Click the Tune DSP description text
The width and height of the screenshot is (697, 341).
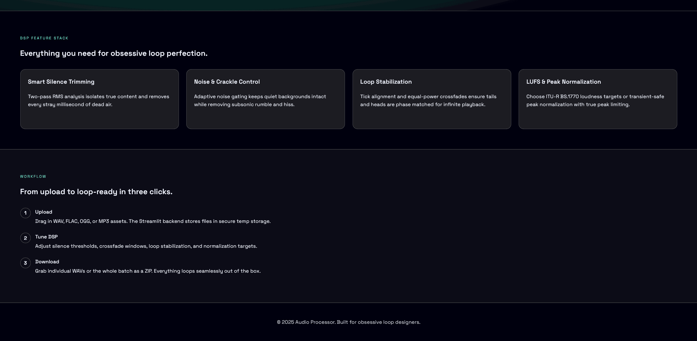click(146, 246)
